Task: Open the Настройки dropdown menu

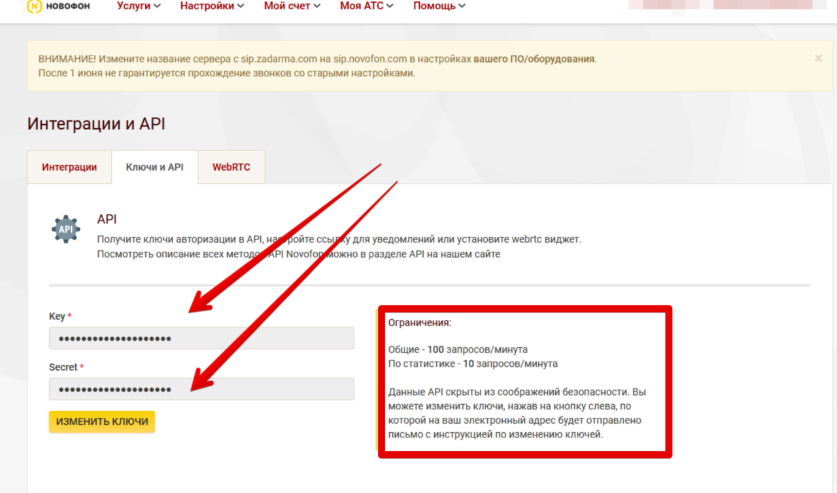Action: 213,6
